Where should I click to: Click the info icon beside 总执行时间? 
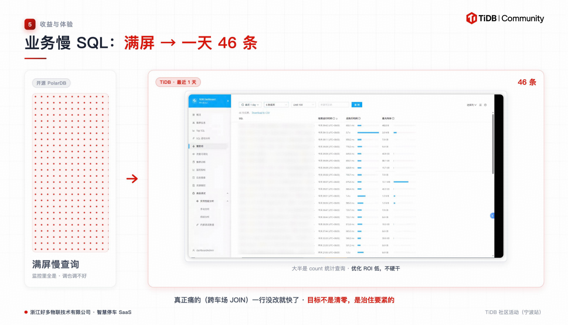click(x=360, y=118)
